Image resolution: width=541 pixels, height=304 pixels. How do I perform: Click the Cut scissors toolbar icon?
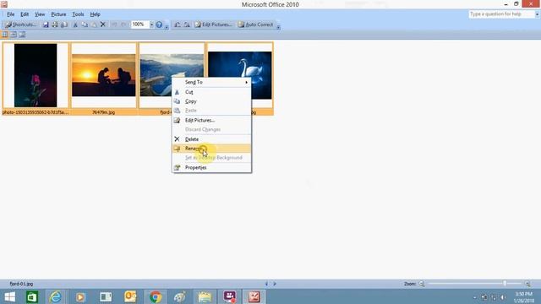click(x=75, y=24)
